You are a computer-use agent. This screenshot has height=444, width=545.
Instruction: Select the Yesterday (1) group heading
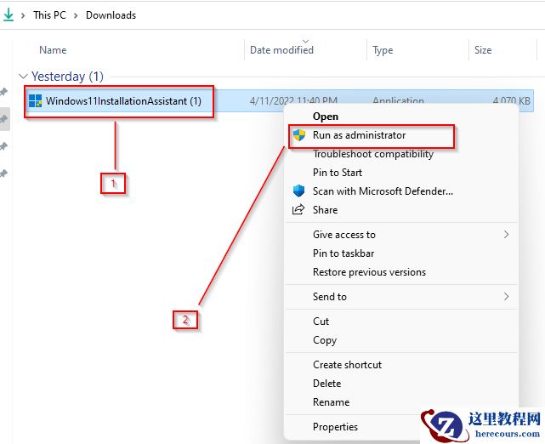point(67,77)
